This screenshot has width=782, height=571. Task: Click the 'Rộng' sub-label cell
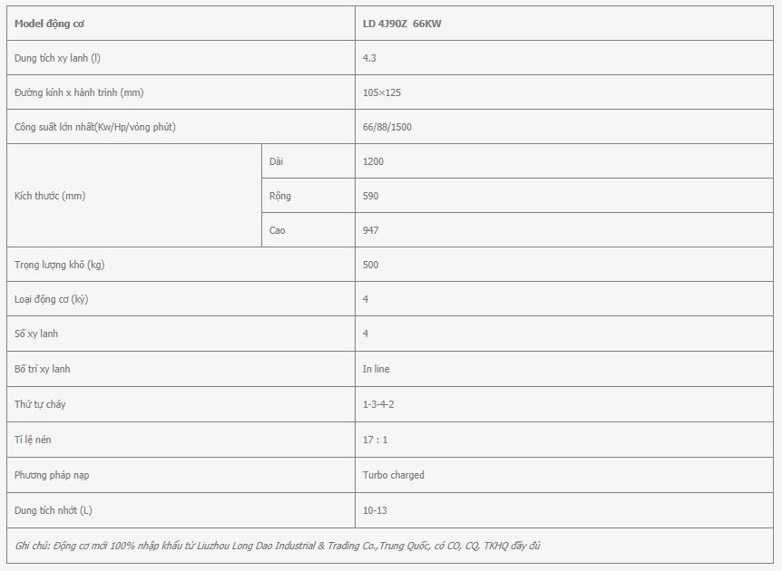pos(308,195)
